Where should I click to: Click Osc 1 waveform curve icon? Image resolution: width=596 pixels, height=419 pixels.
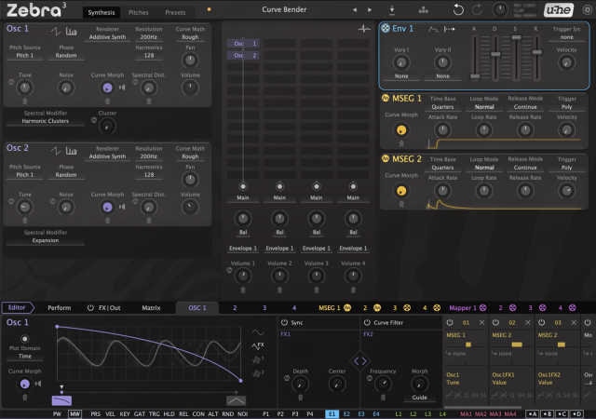tap(56, 32)
